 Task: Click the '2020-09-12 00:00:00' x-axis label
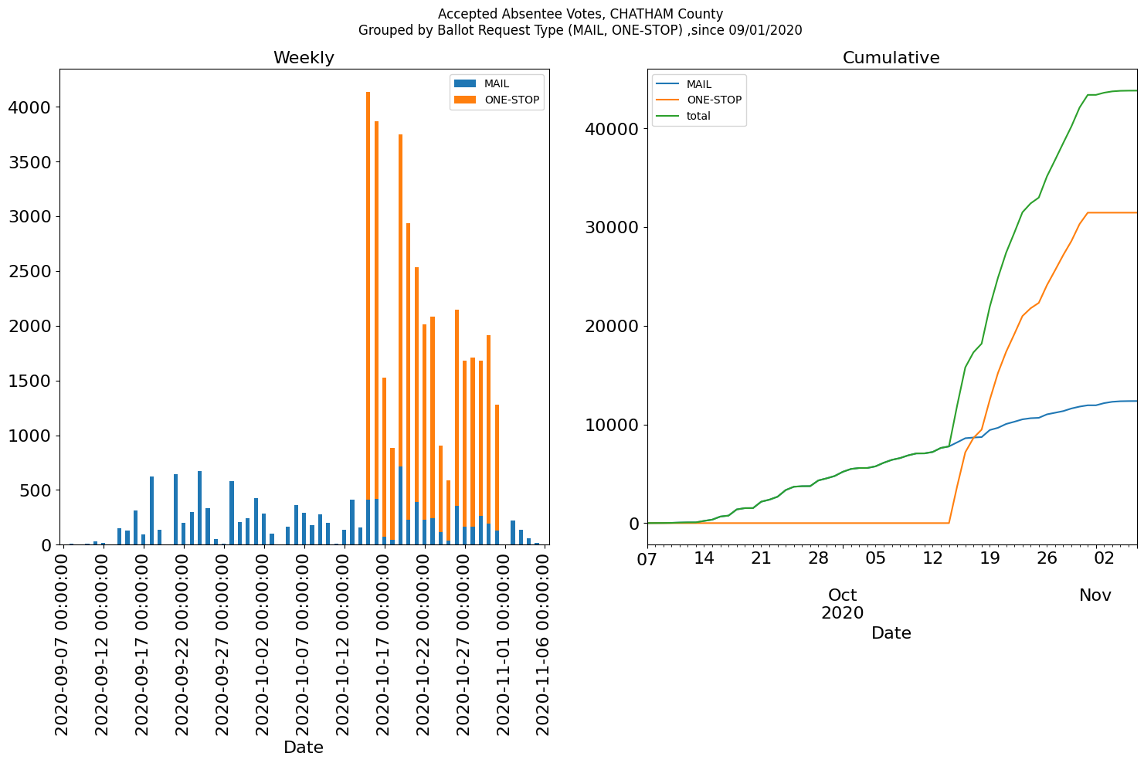coord(102,643)
